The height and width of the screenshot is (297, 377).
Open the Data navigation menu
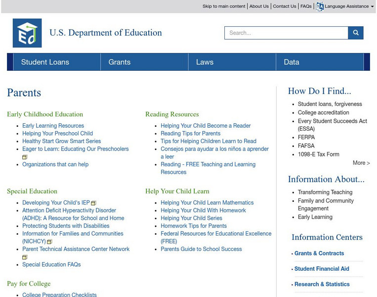pyautogui.click(x=320, y=62)
